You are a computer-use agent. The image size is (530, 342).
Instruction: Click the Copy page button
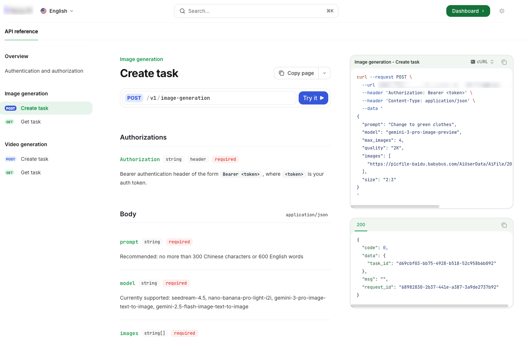[296, 73]
